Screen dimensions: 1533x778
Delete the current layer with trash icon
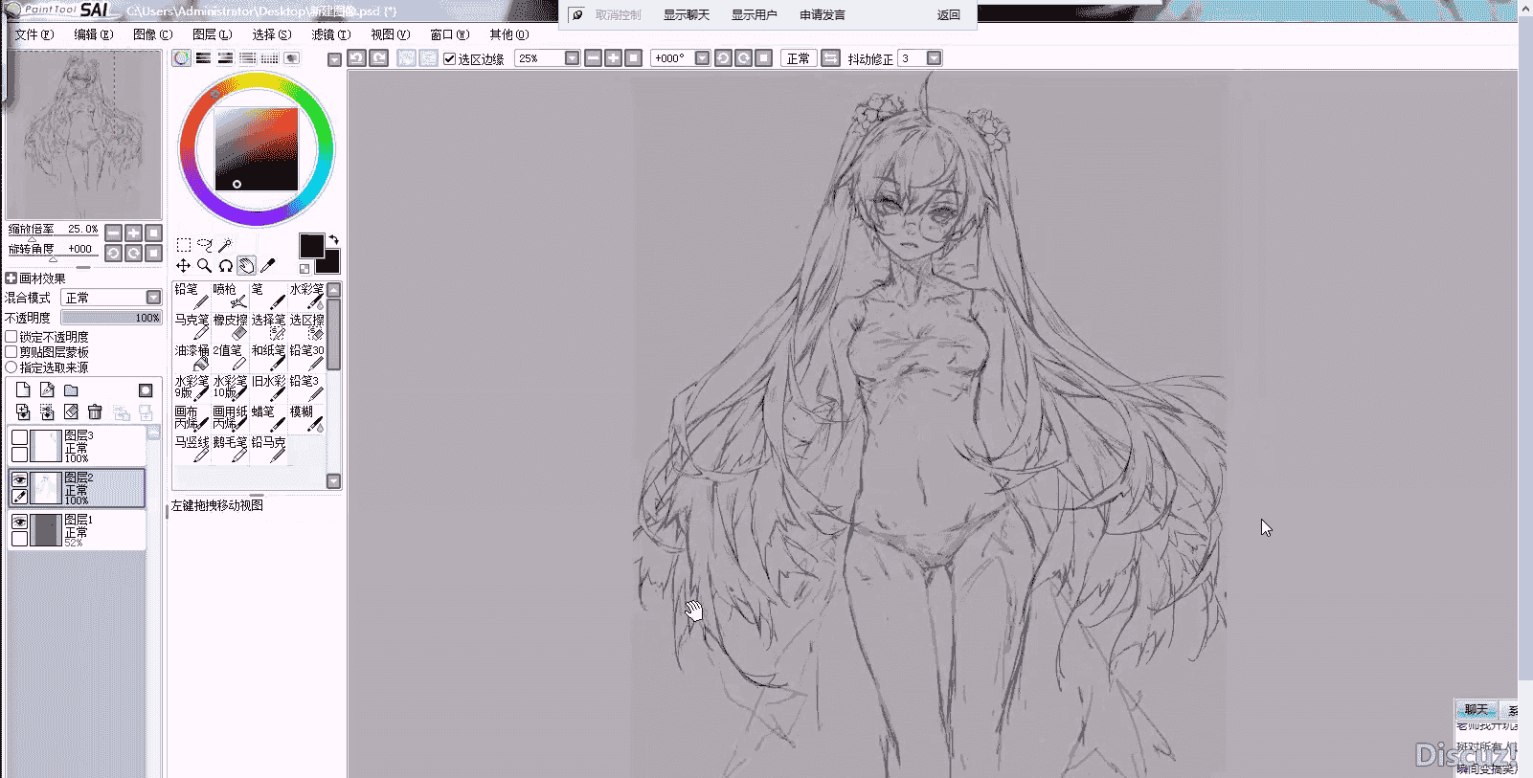click(x=95, y=411)
